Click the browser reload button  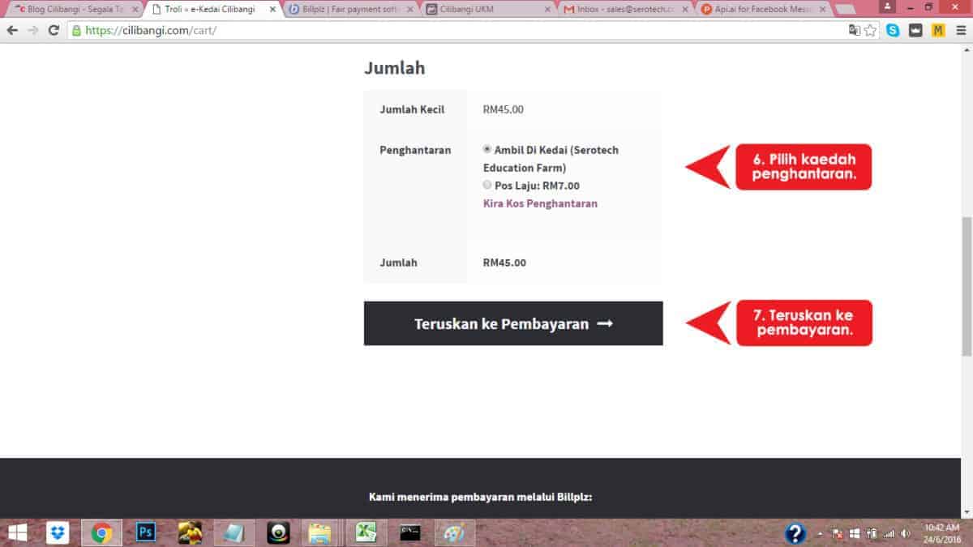click(54, 30)
